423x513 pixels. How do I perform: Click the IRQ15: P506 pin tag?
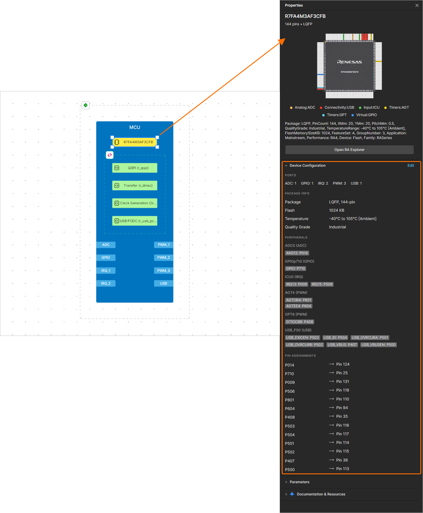322,284
